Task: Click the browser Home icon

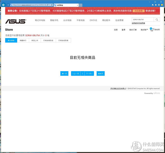Action: click(x=153, y=5)
